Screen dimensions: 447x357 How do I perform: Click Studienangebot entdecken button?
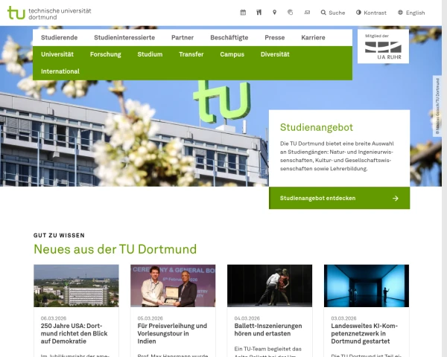[339, 198]
